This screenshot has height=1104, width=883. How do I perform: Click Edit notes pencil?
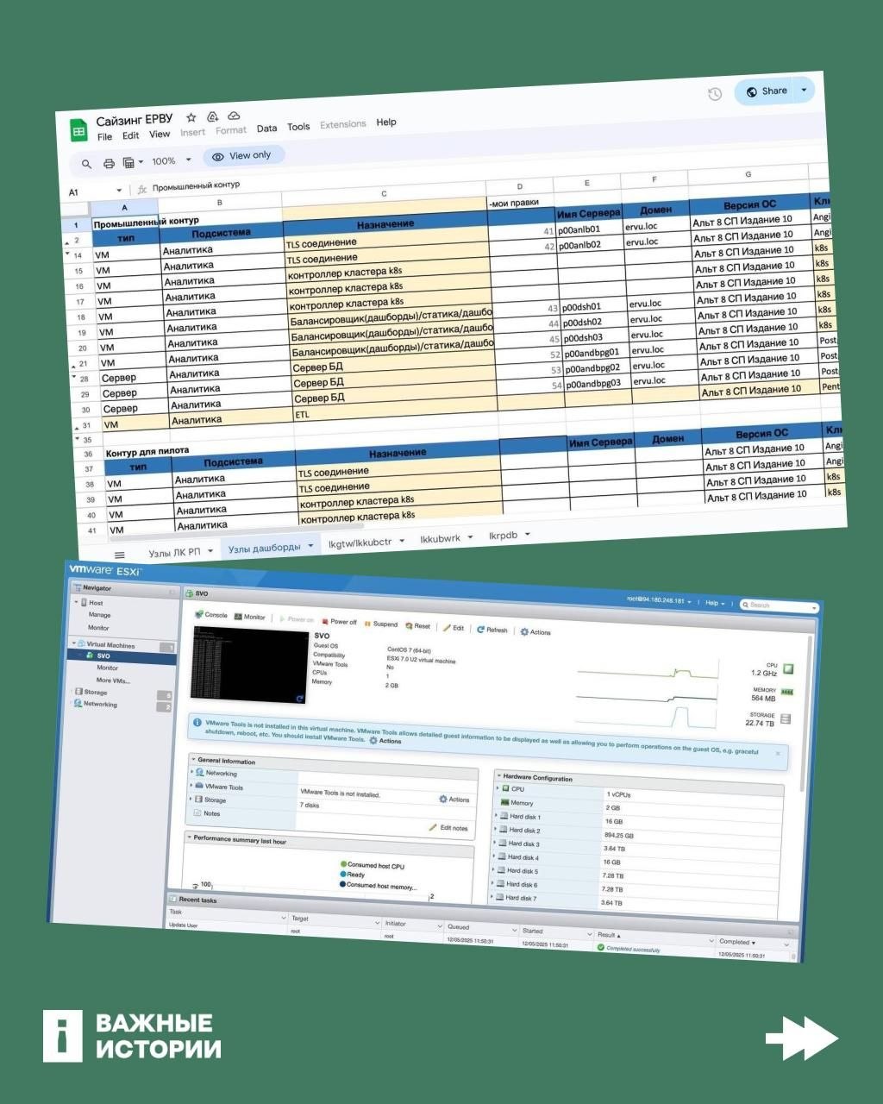click(448, 828)
